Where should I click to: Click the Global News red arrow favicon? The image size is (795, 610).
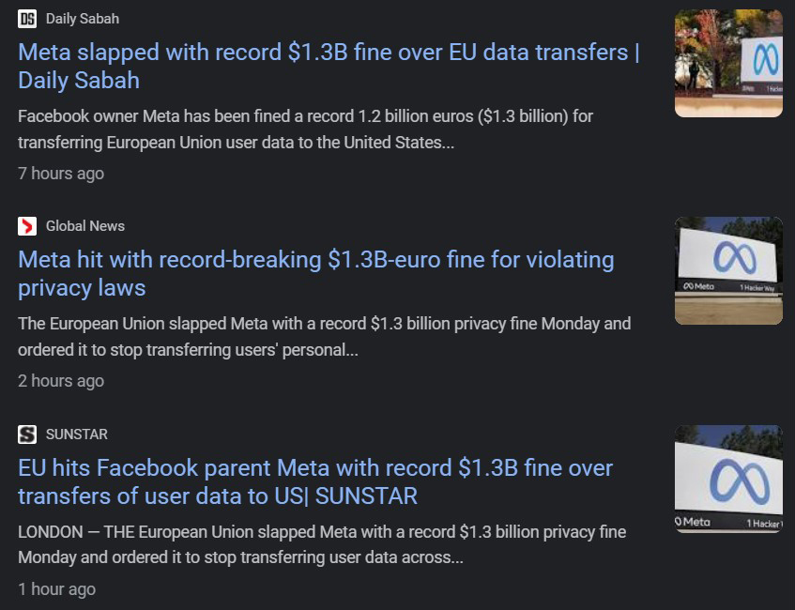pyautogui.click(x=27, y=226)
